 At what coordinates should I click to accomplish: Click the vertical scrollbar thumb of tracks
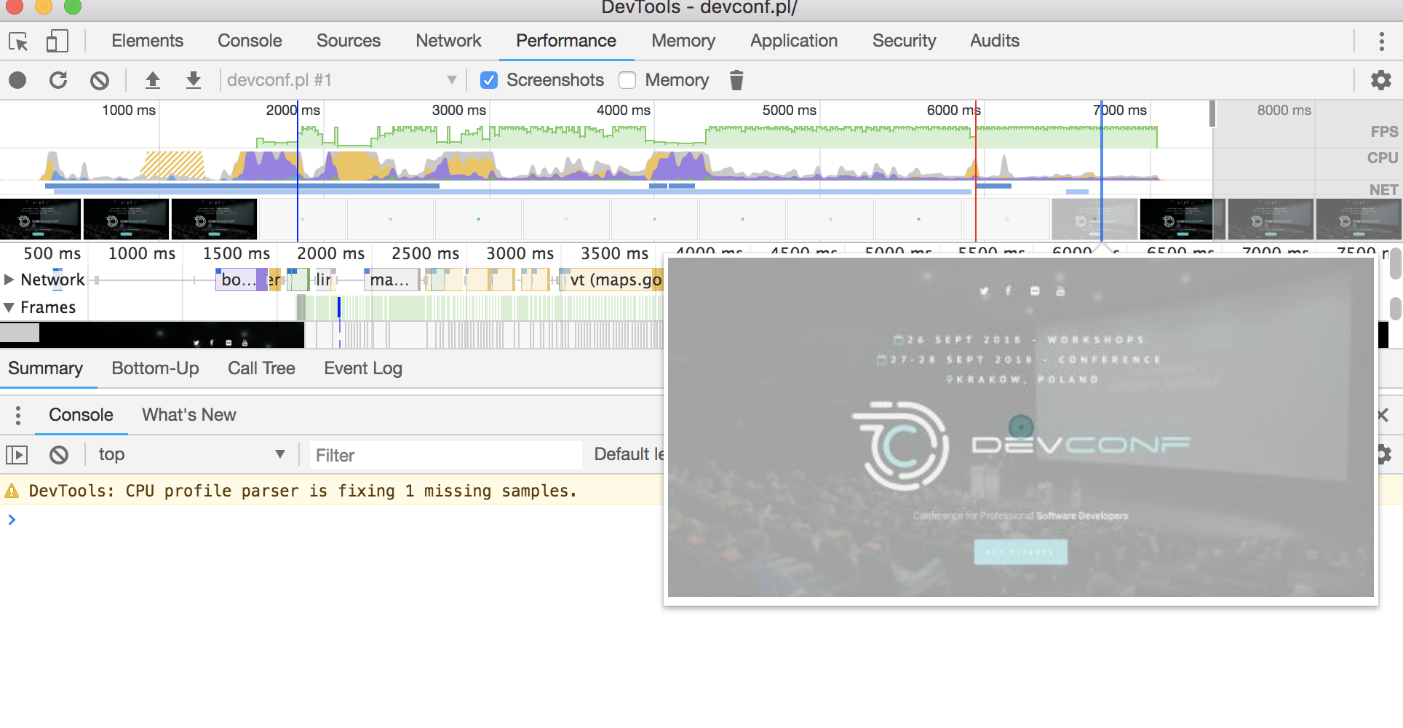coord(1395,264)
